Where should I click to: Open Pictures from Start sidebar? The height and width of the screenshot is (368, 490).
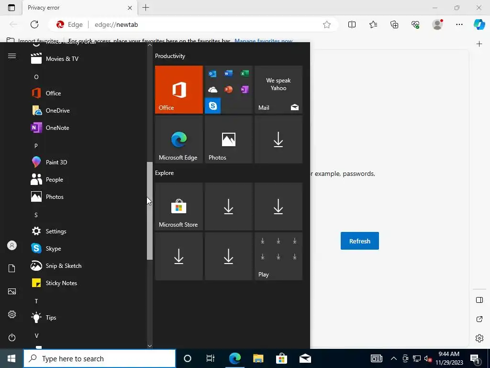pyautogui.click(x=12, y=291)
